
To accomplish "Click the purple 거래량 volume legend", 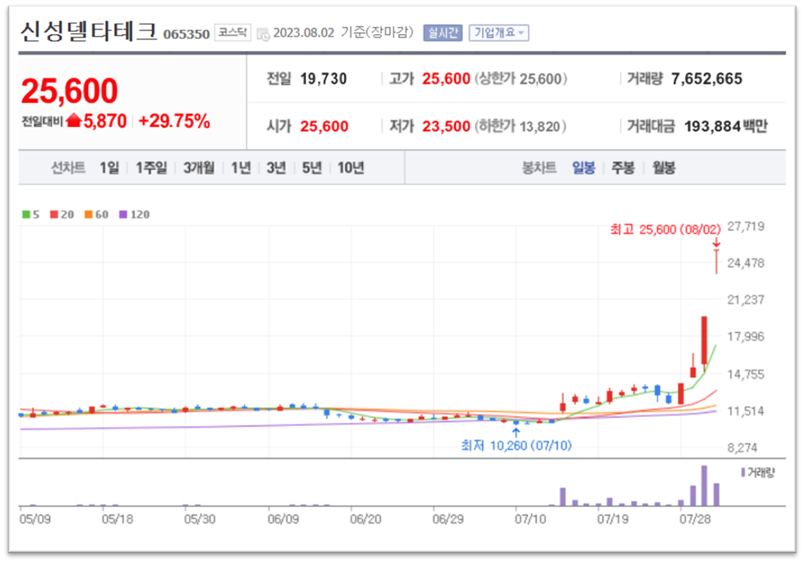I will click(758, 472).
